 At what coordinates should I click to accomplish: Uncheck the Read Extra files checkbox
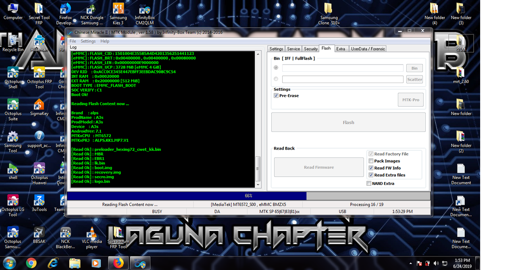click(371, 175)
